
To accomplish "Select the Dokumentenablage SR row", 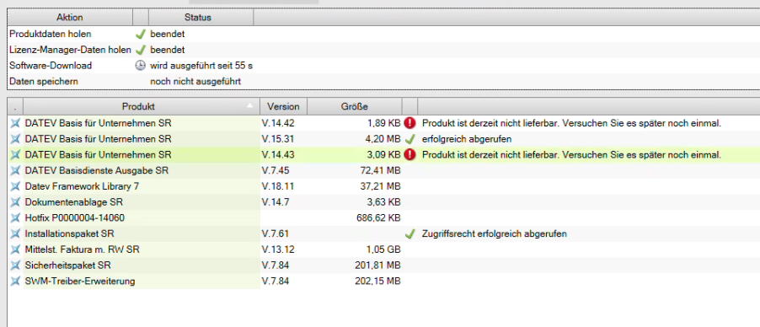I will 383,202.
